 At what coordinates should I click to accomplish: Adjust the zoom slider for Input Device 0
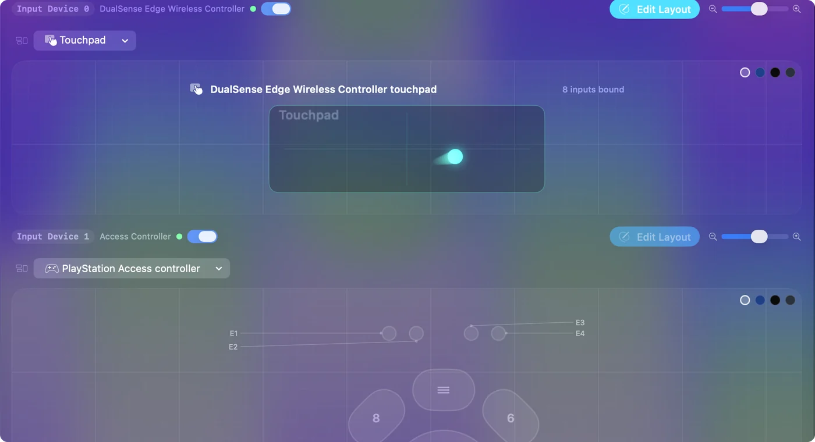(x=754, y=9)
